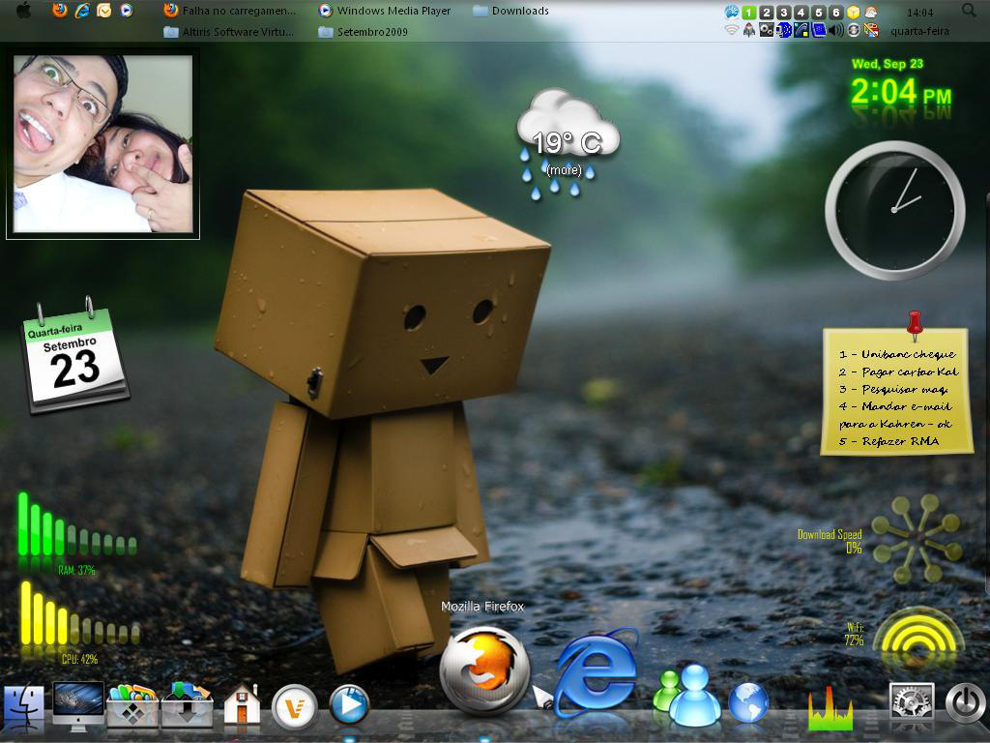The width and height of the screenshot is (990, 743).
Task: Select virtual desktop 3
Action: [x=783, y=12]
